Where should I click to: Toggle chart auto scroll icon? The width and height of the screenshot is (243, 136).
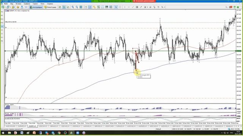(86, 7)
